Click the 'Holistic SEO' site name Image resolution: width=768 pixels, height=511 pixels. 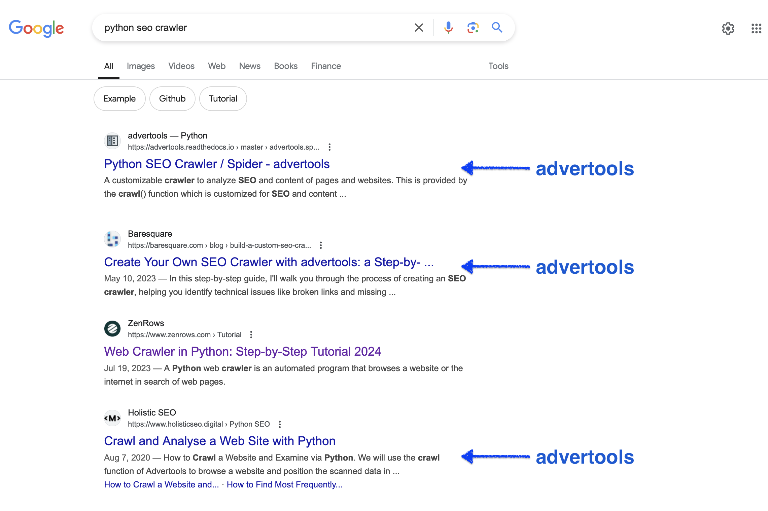click(x=152, y=413)
